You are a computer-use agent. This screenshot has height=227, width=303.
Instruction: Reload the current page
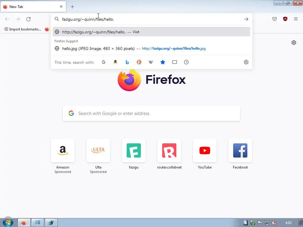click(28, 19)
